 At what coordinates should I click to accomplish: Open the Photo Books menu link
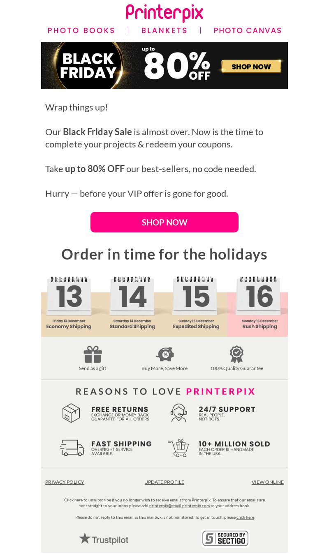click(x=81, y=30)
